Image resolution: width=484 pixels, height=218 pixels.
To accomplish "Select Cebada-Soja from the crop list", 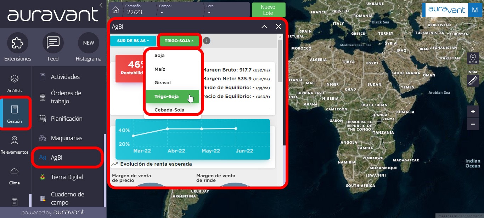I will coord(173,110).
